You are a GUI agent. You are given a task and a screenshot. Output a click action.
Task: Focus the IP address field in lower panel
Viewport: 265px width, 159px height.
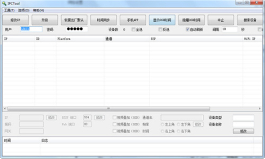[31, 117]
